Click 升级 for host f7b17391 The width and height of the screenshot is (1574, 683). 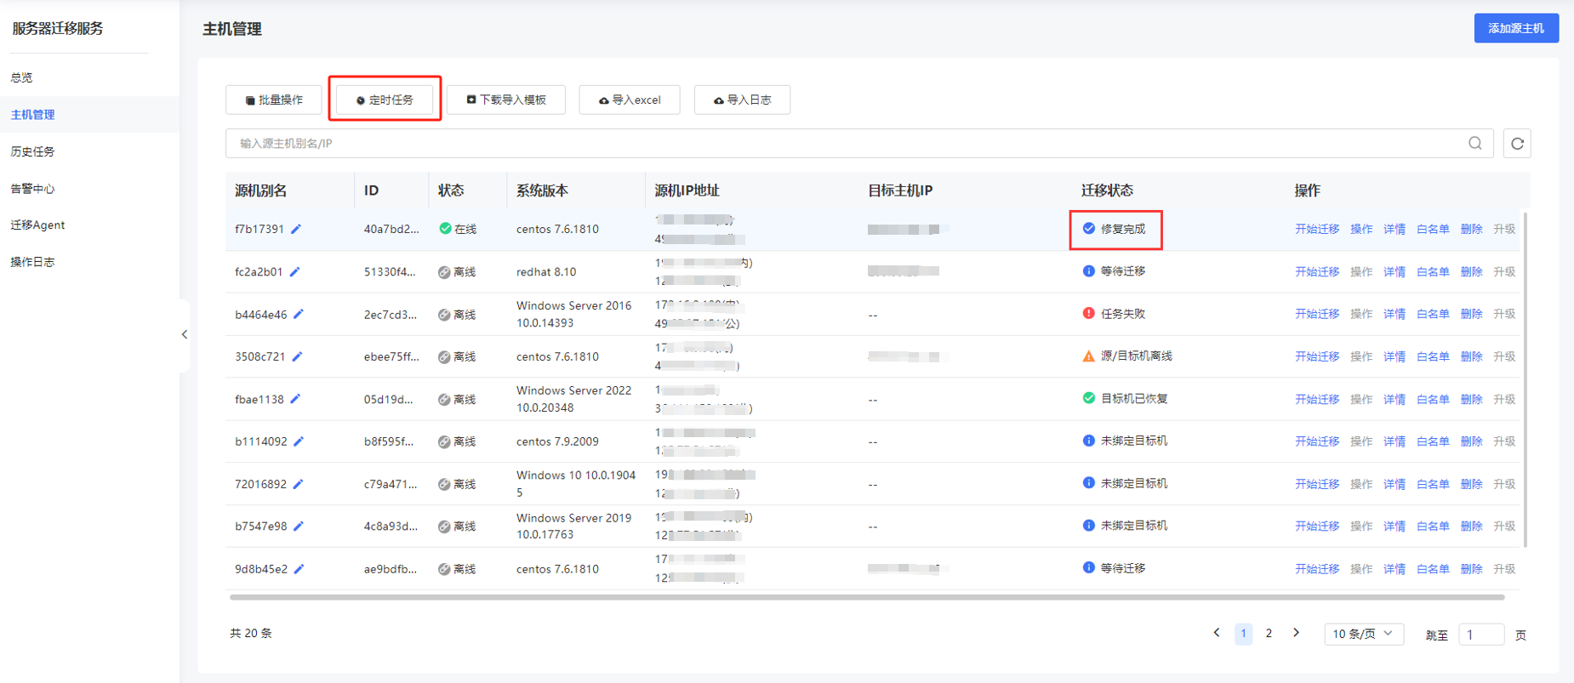click(1504, 229)
